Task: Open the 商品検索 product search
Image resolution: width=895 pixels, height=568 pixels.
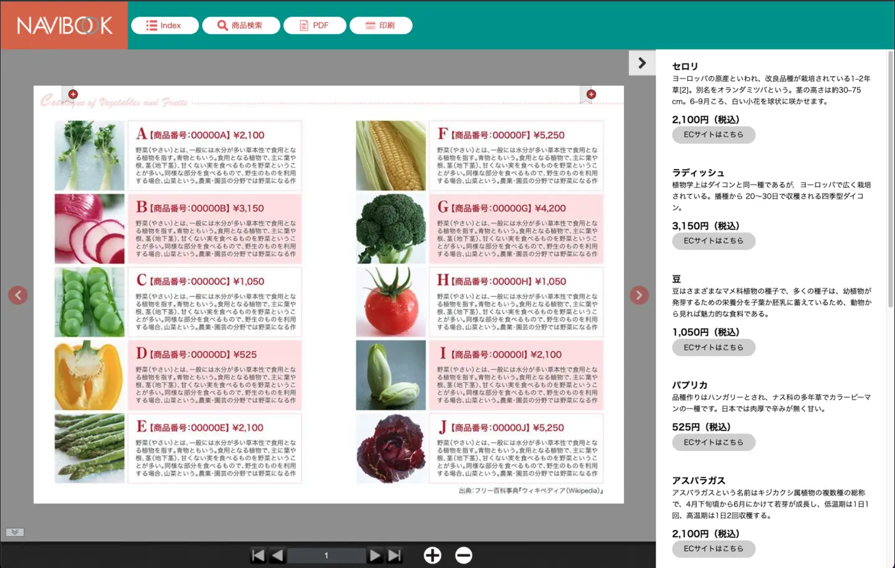Action: (241, 25)
